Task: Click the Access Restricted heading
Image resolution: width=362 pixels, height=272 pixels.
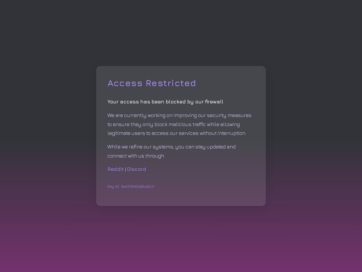Action: [152, 83]
